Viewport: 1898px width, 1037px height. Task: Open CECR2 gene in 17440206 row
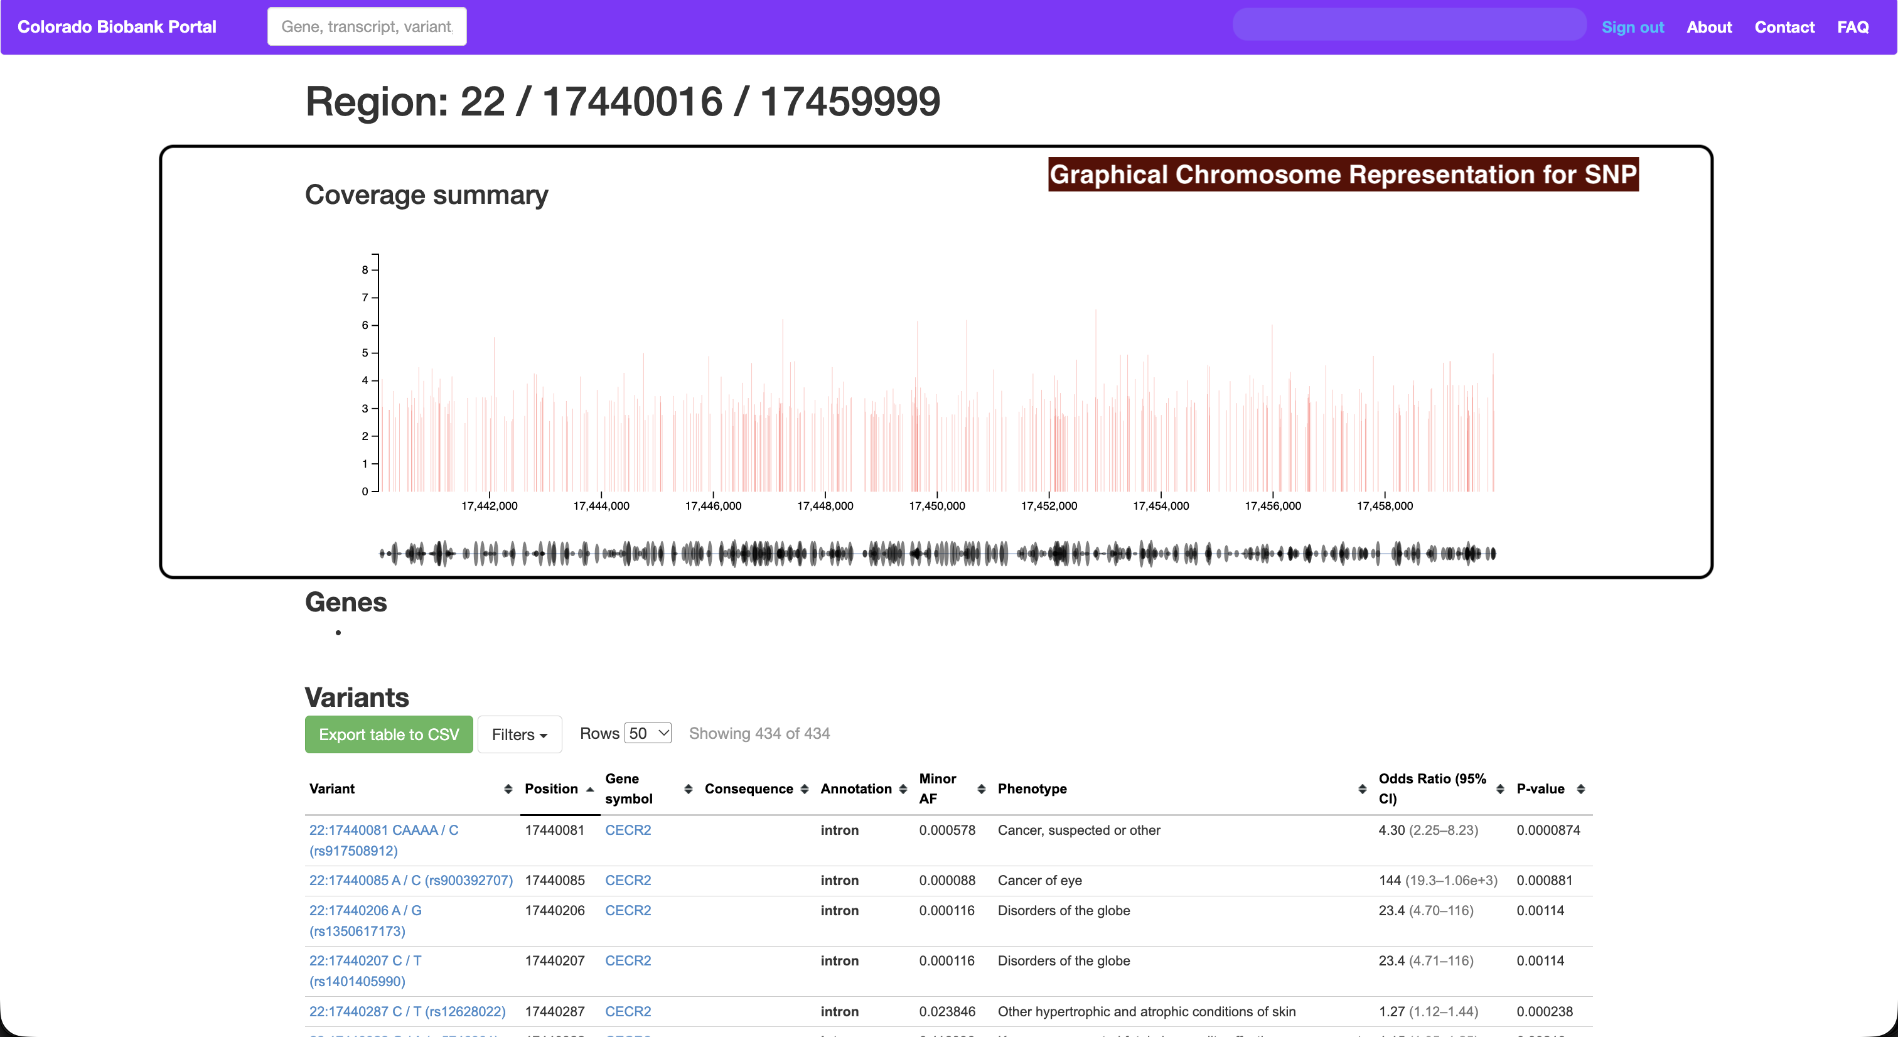point(628,910)
